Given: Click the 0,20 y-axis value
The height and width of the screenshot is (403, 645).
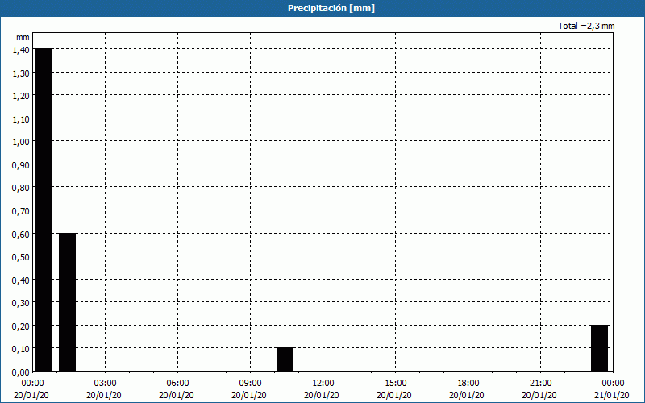Looking at the screenshot, I should [x=21, y=326].
